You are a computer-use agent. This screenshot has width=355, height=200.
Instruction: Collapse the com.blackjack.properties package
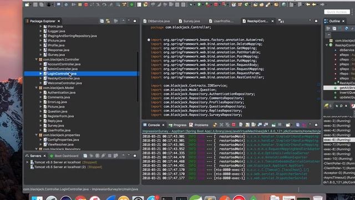point(36,135)
